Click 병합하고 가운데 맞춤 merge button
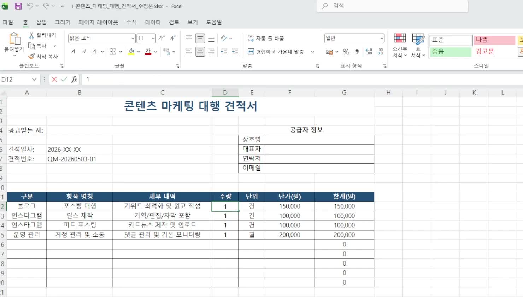This screenshot has width=523, height=297. [276, 52]
